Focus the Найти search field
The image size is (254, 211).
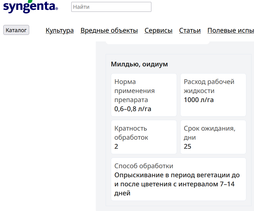pyautogui.click(x=111, y=7)
